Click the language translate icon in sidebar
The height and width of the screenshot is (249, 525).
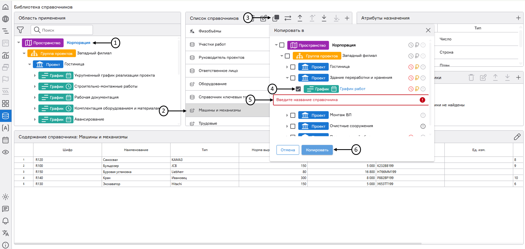pos(5,233)
